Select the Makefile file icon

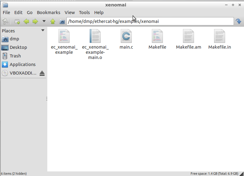pyautogui.click(x=157, y=36)
